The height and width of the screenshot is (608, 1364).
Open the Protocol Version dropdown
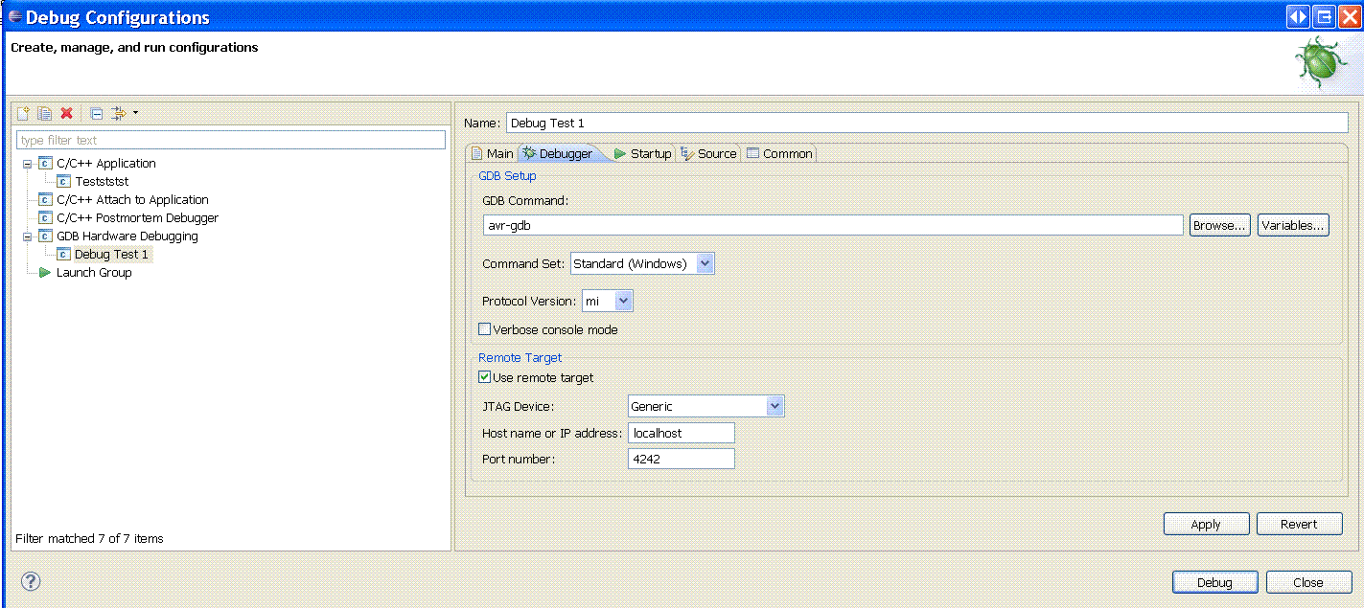click(624, 302)
